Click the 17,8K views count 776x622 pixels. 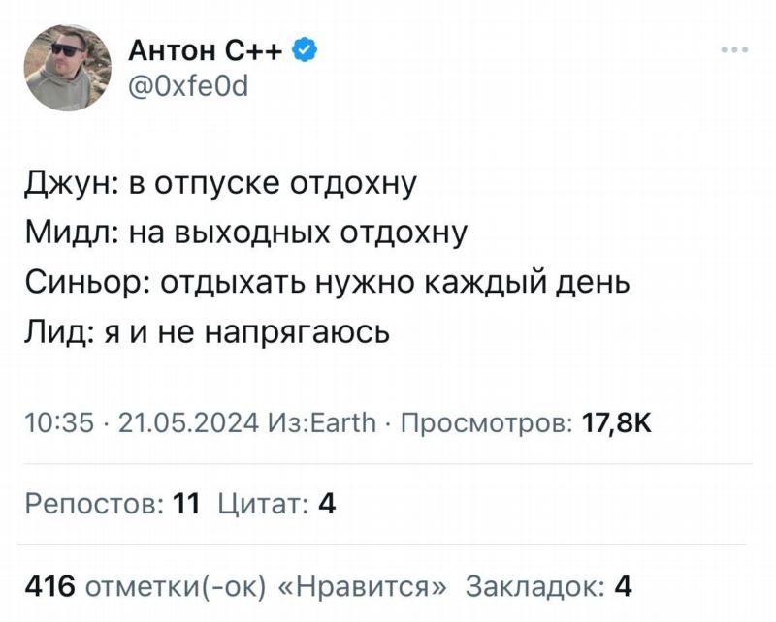pyautogui.click(x=617, y=422)
